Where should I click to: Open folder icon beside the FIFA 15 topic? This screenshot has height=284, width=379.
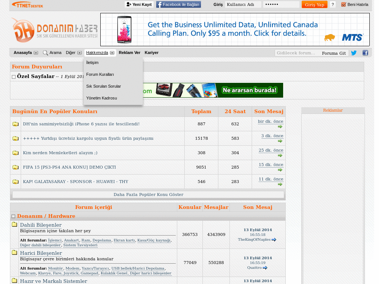(15, 167)
